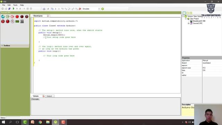This screenshot has height=125, width=222.
Task: Click the Nets property ON value
Action: coord(204,70)
